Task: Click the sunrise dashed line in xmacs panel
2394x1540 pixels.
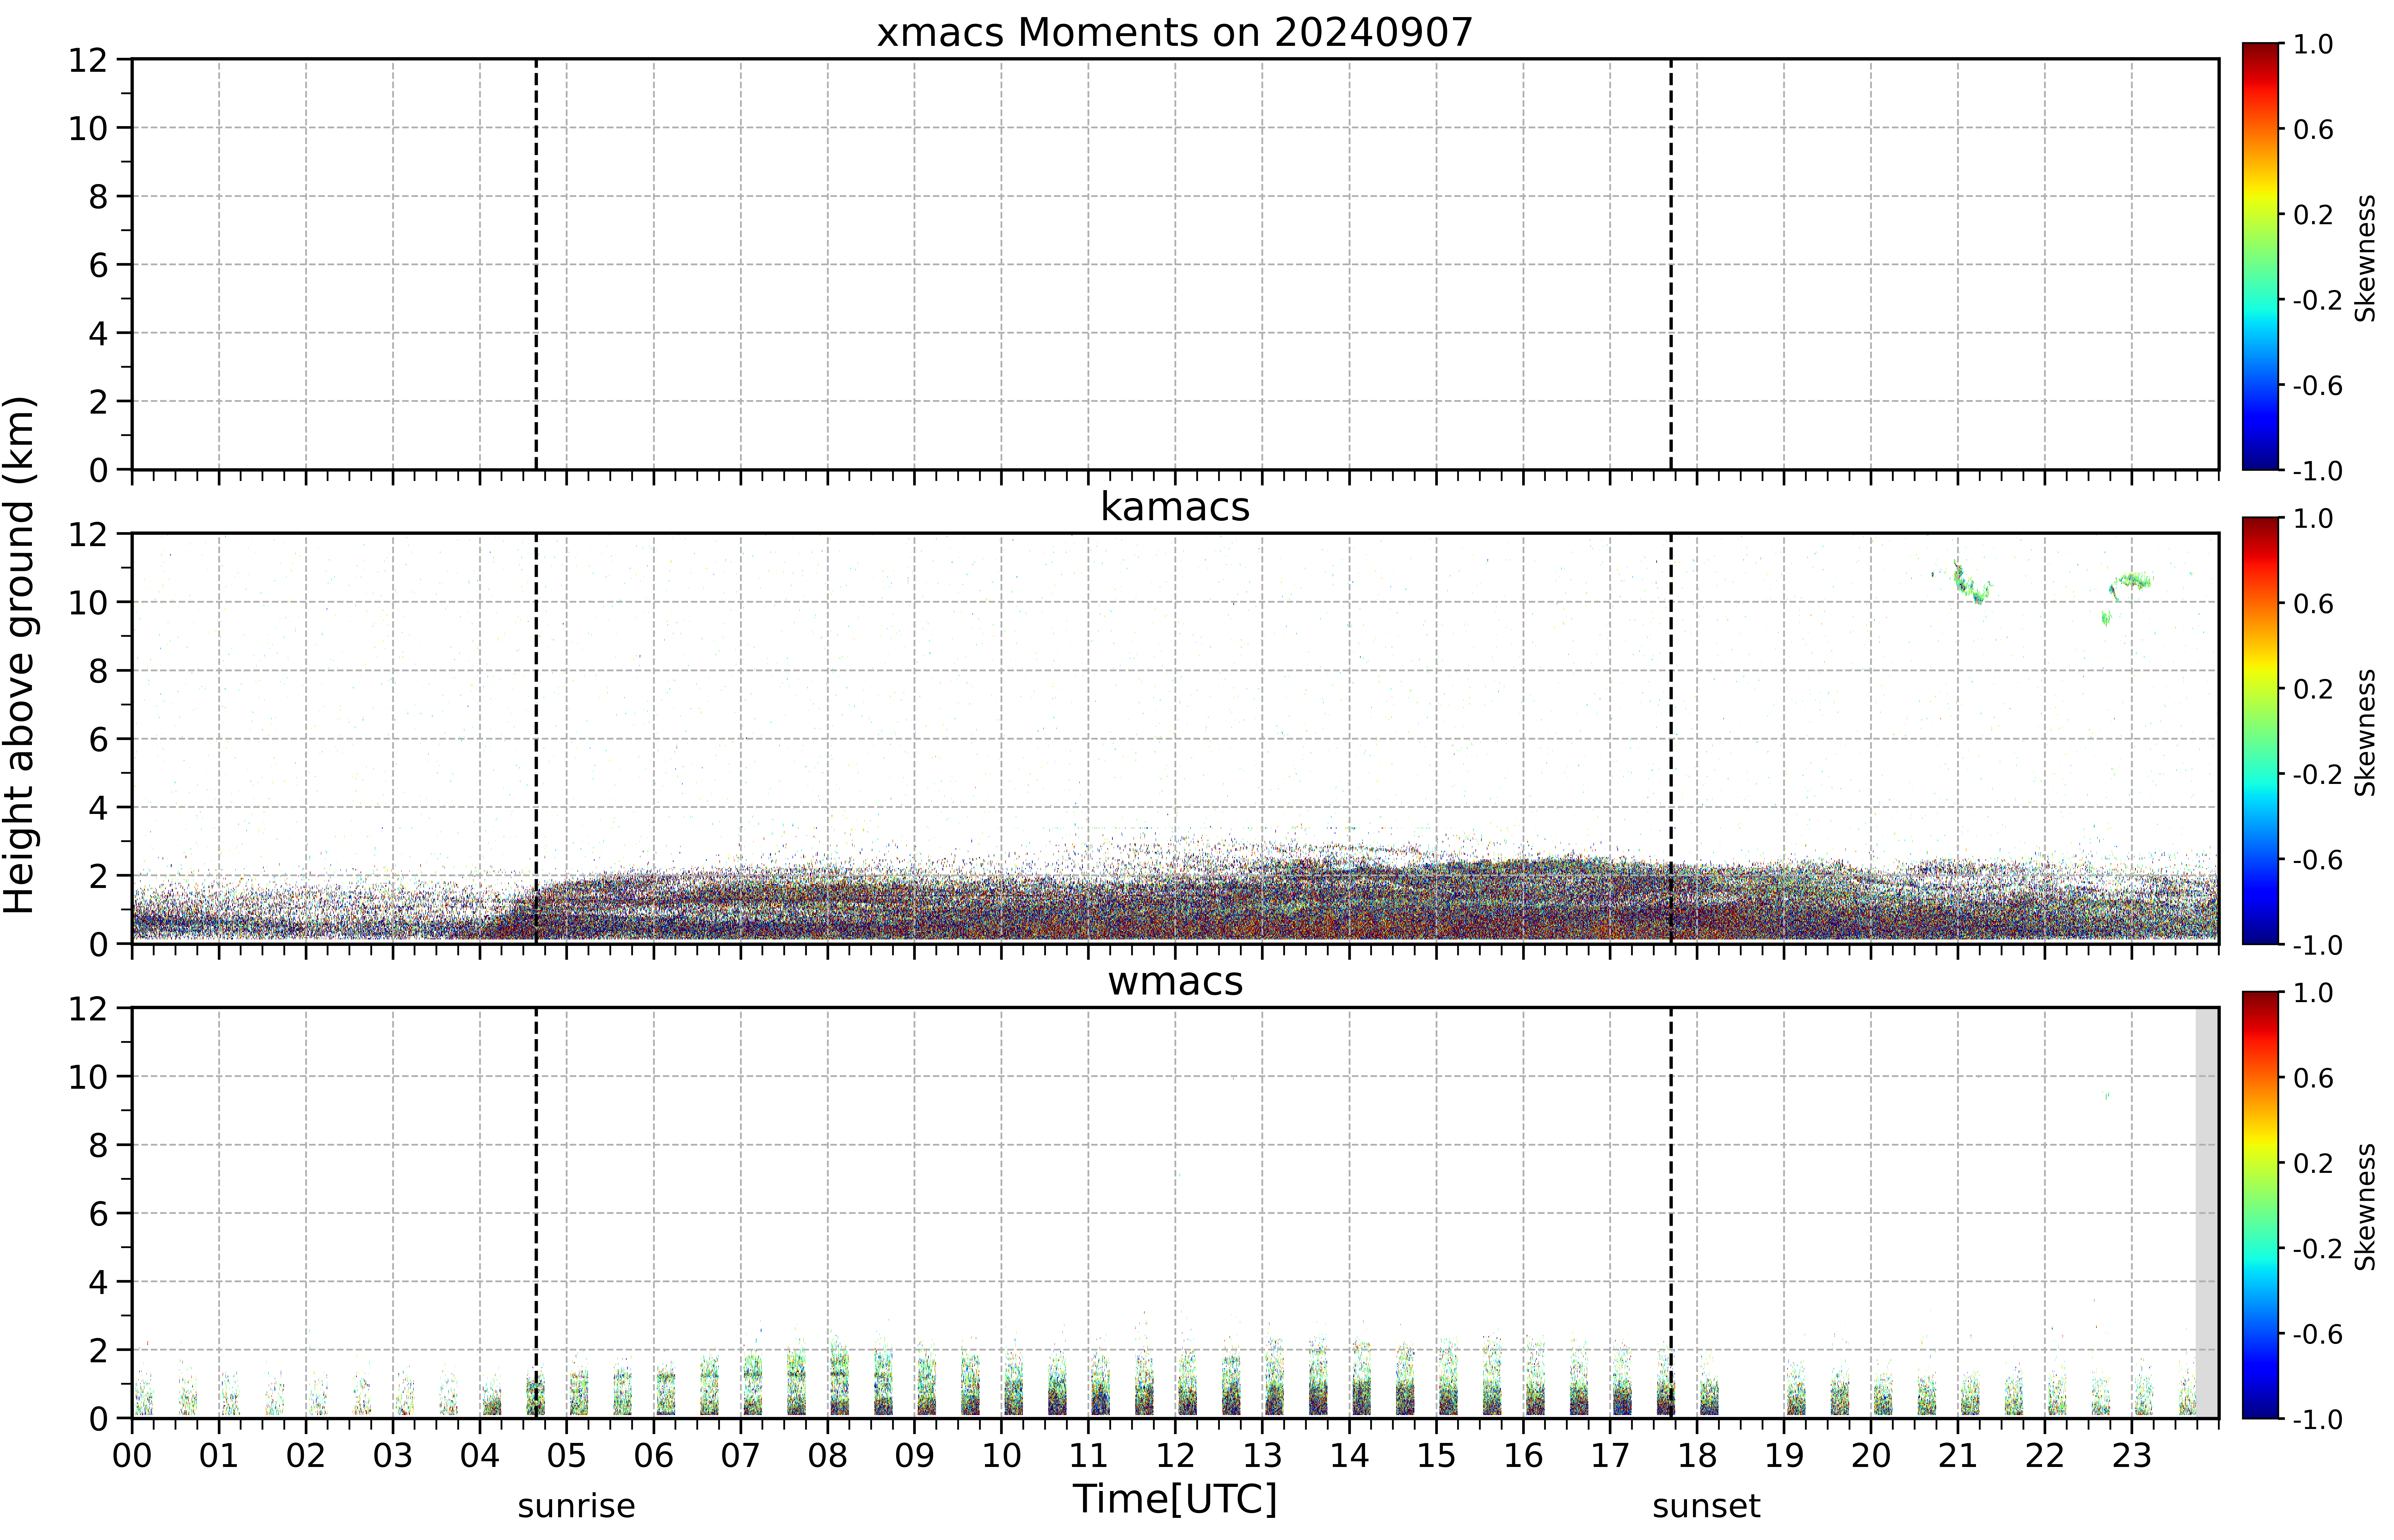Action: tap(536, 264)
